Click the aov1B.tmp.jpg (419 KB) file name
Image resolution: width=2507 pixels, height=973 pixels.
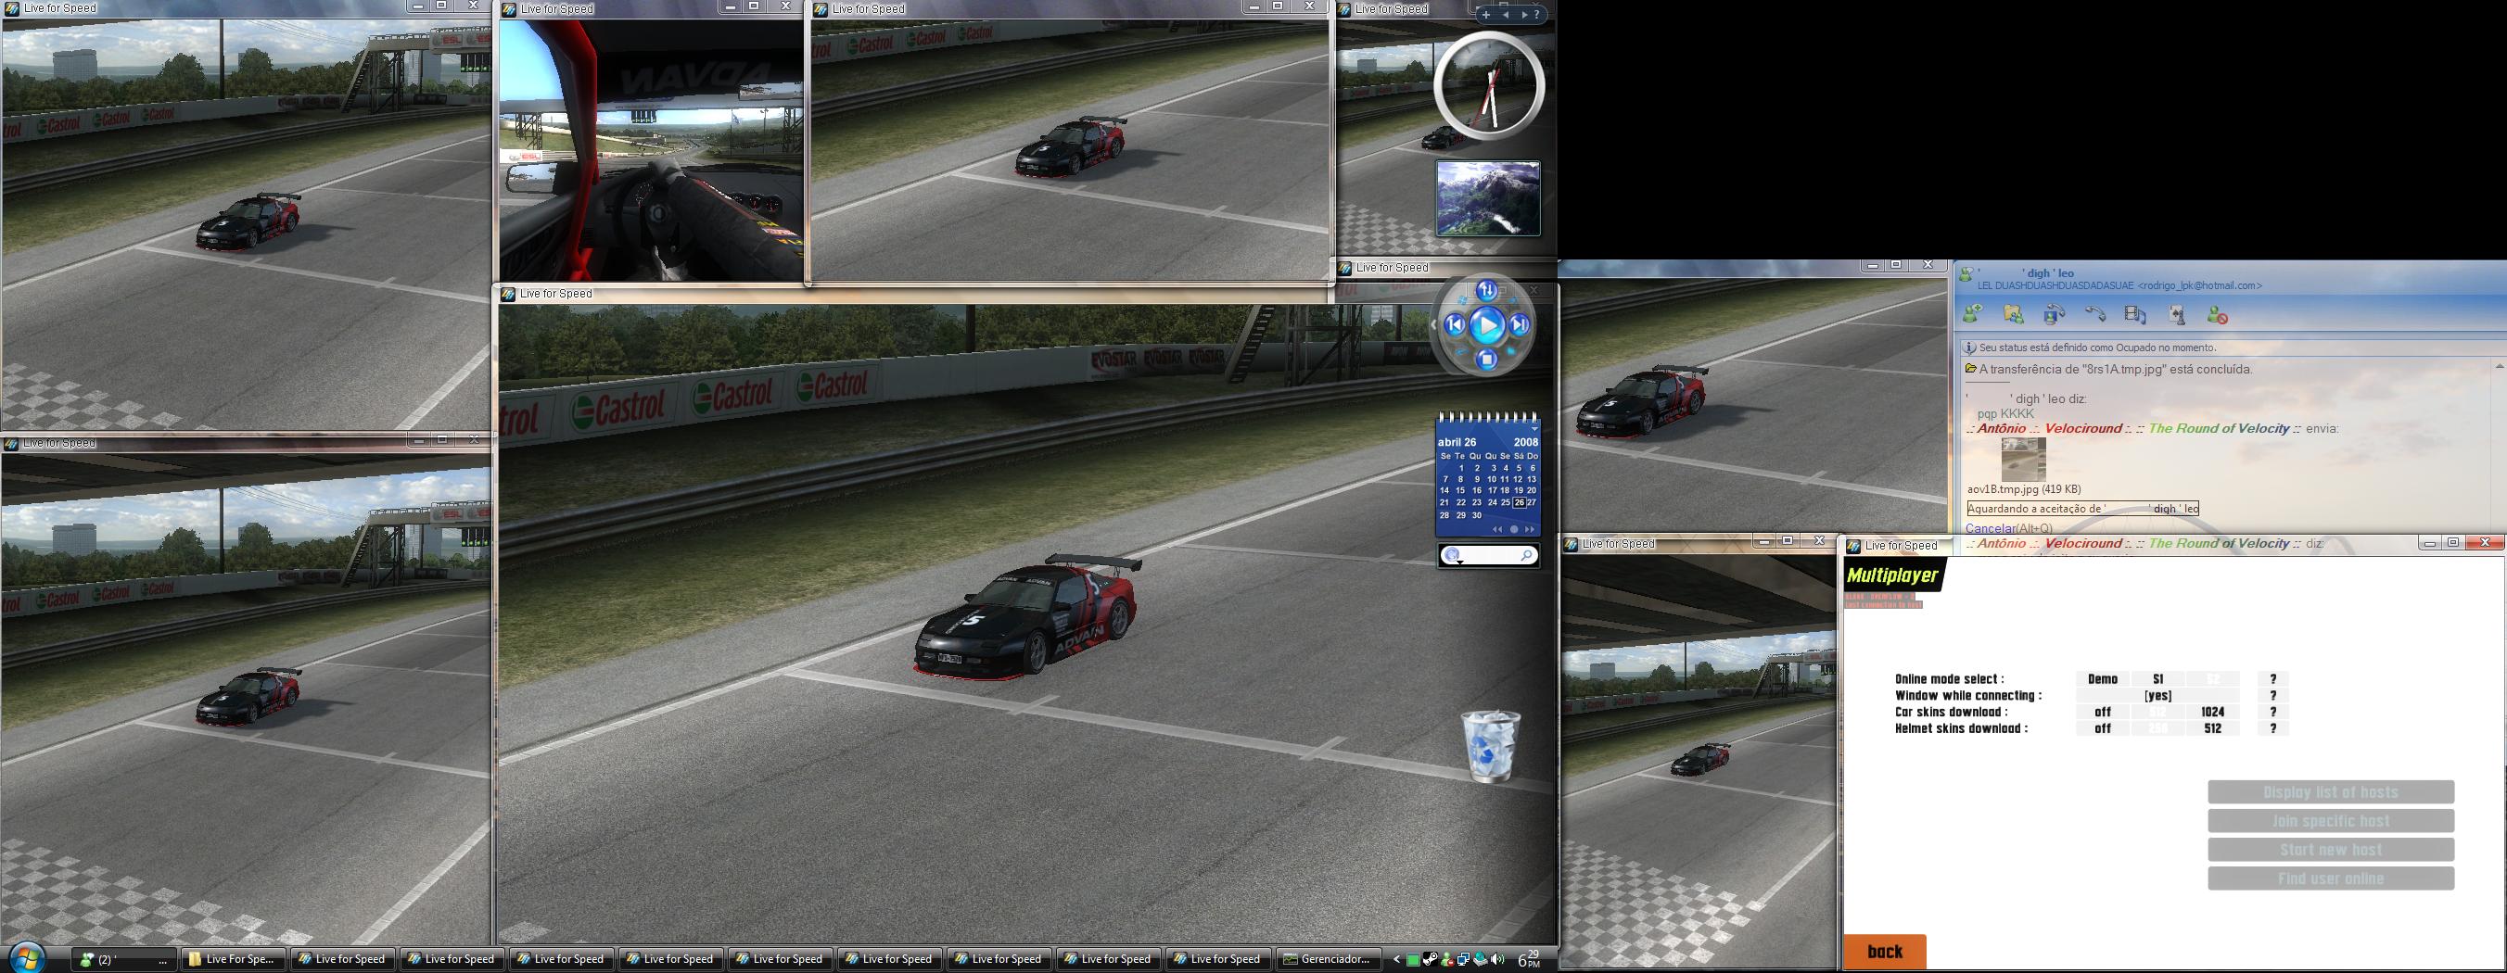(x=2024, y=489)
